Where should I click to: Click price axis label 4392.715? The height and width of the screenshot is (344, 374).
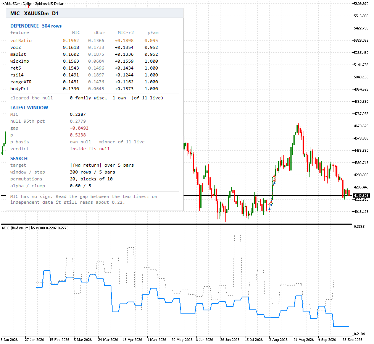pyautogui.click(x=361, y=163)
